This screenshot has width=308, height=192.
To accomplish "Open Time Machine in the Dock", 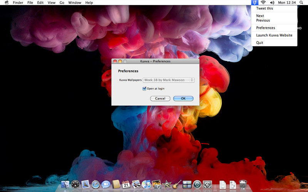I will click(x=197, y=185).
